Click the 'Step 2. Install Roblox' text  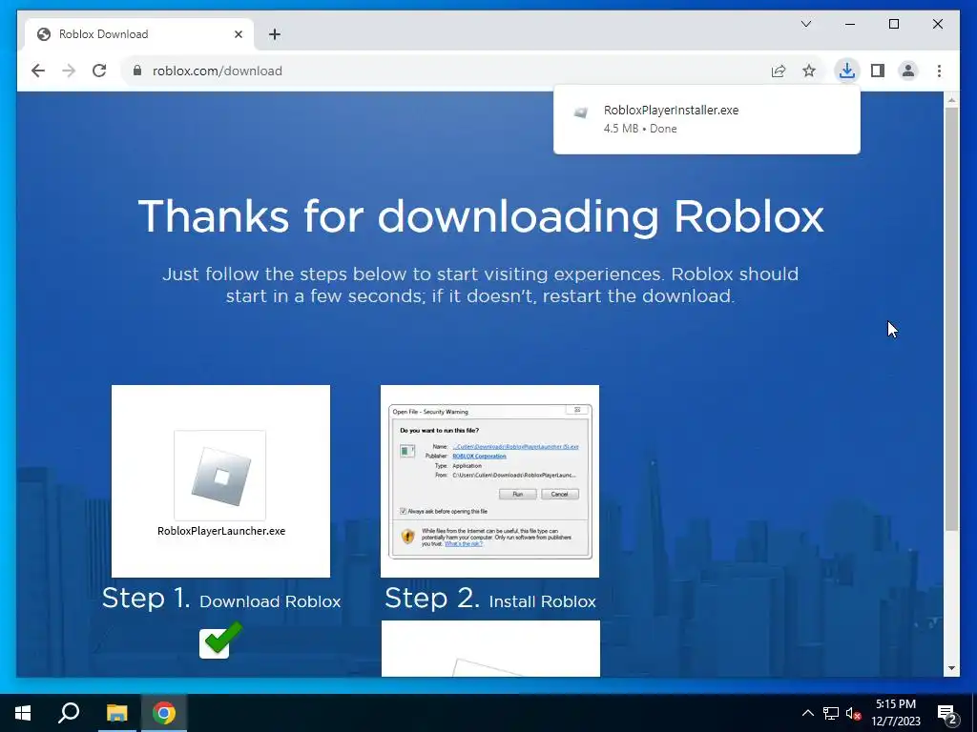490,599
